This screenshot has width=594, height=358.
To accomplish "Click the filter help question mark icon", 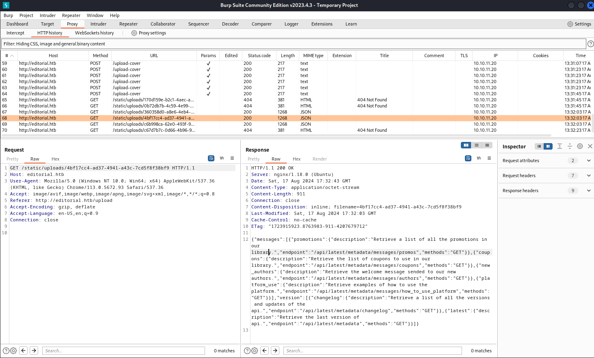I will 590,44.
